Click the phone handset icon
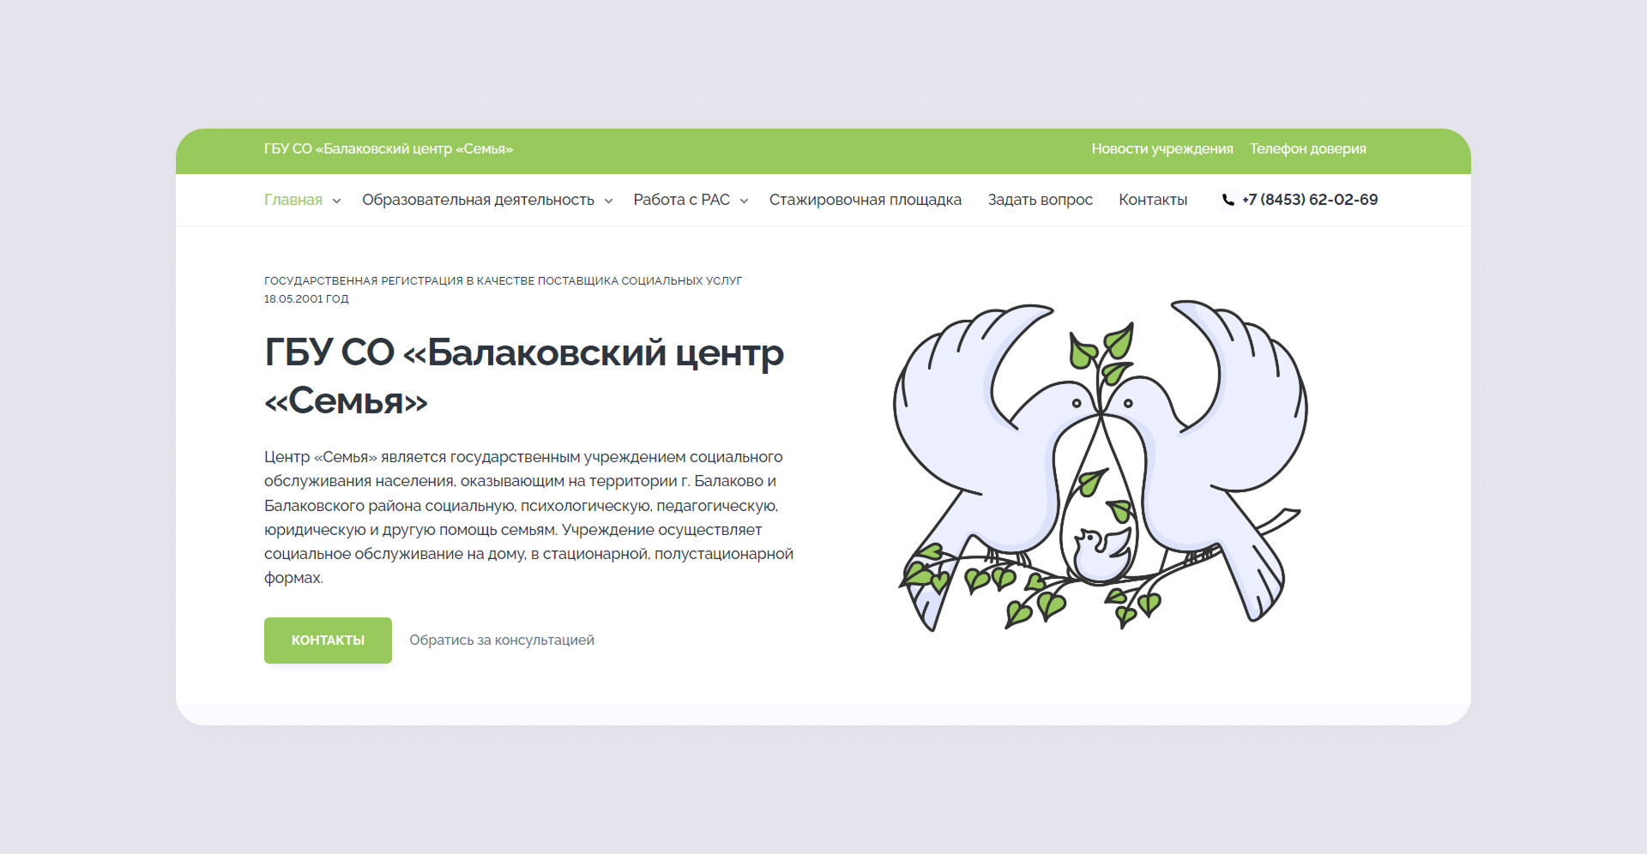Screen dimensions: 1647x854 1228,200
